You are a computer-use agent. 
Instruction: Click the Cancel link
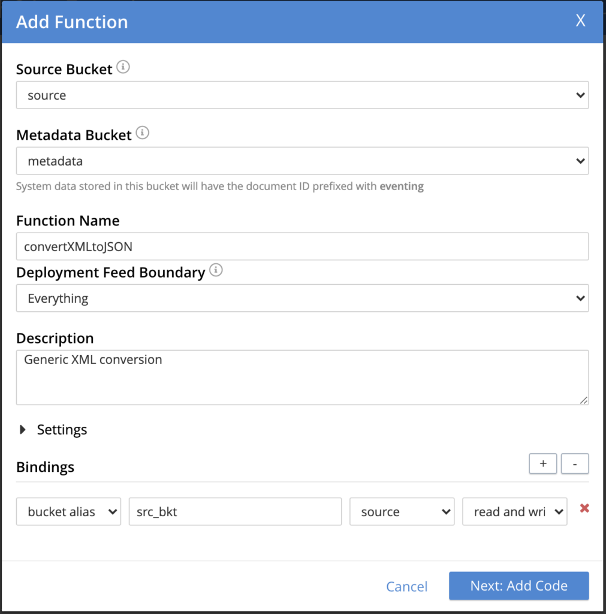[x=406, y=586]
